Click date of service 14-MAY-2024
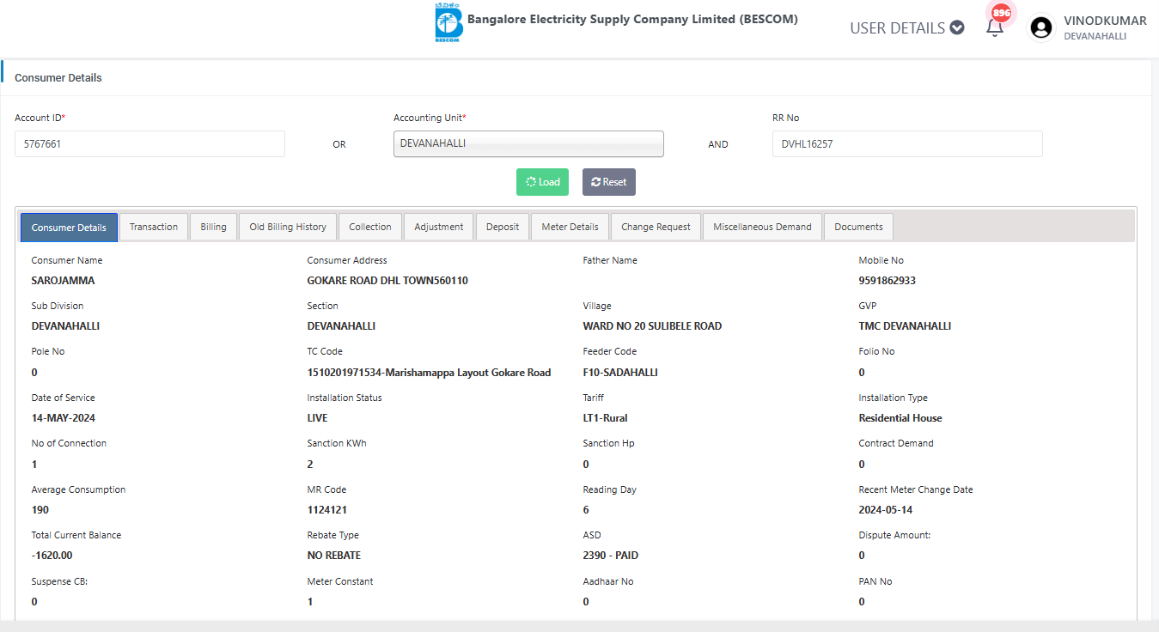 point(64,418)
